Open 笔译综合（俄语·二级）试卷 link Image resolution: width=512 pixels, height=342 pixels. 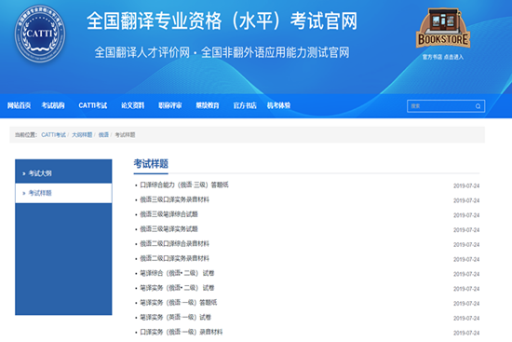pyautogui.click(x=177, y=273)
